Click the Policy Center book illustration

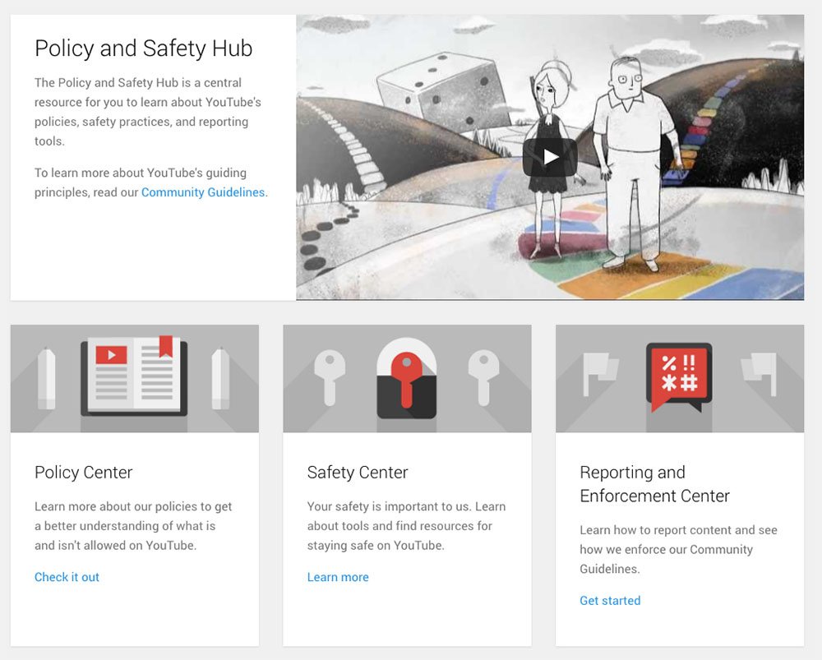134,376
